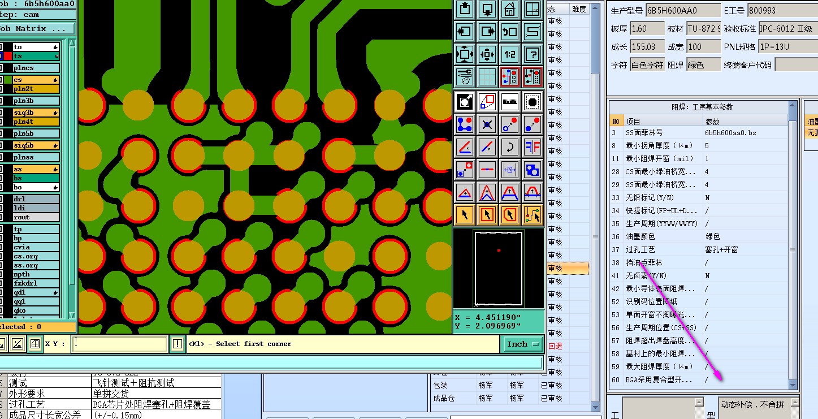This screenshot has height=419, width=818.
Task: Click the 'ts' layer color swatch
Action: click(8, 56)
